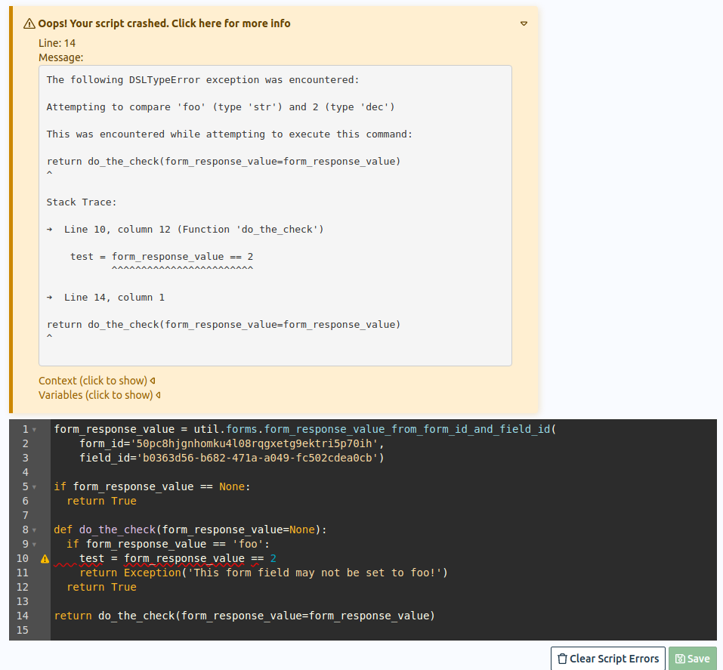Fold the do_the_check function at line 8

click(35, 530)
